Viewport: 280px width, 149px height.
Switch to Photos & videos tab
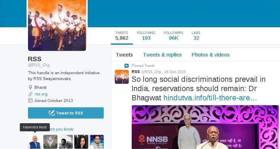click(211, 55)
